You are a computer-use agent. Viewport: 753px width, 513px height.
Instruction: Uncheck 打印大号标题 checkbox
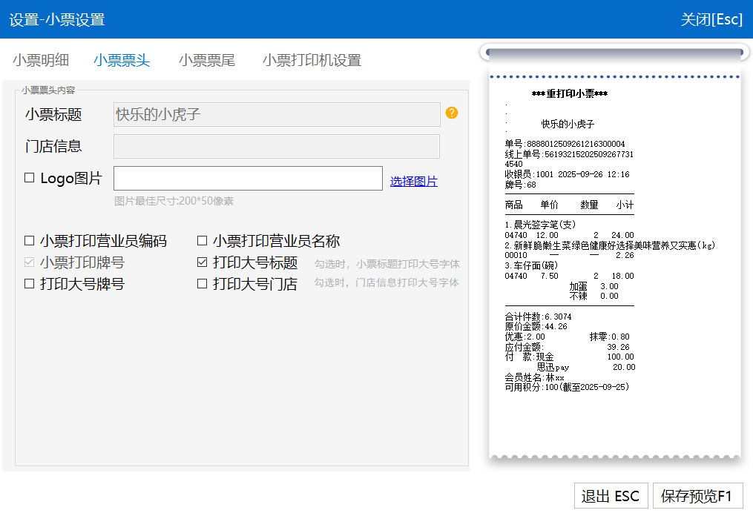click(202, 262)
